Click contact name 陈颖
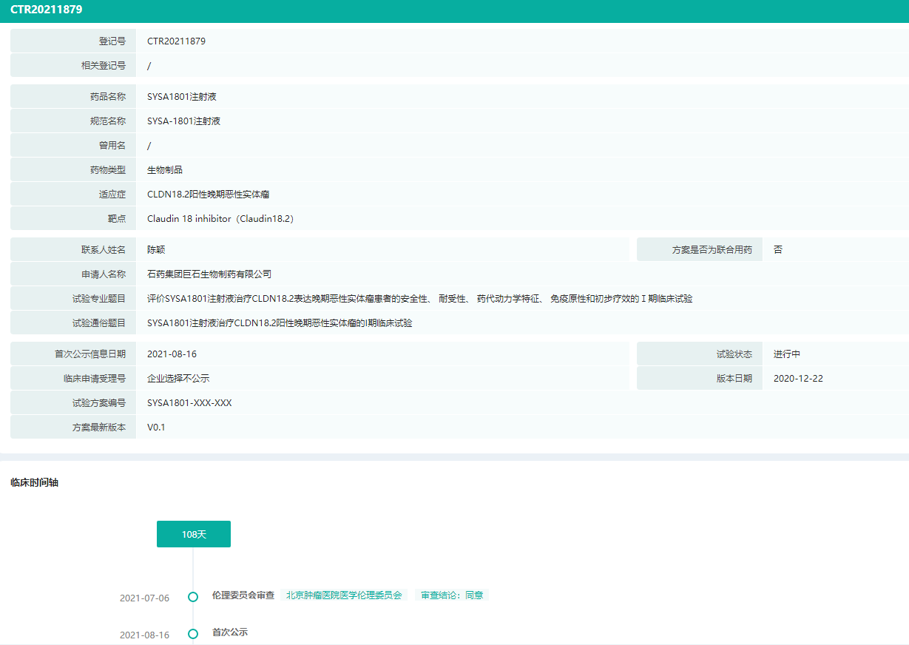Screen dimensions: 909x645 point(156,250)
